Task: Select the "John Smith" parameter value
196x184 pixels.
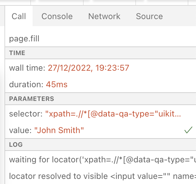Action: 59,130
